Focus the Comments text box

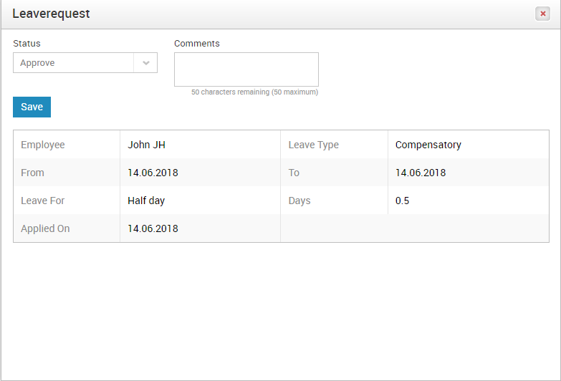point(246,69)
